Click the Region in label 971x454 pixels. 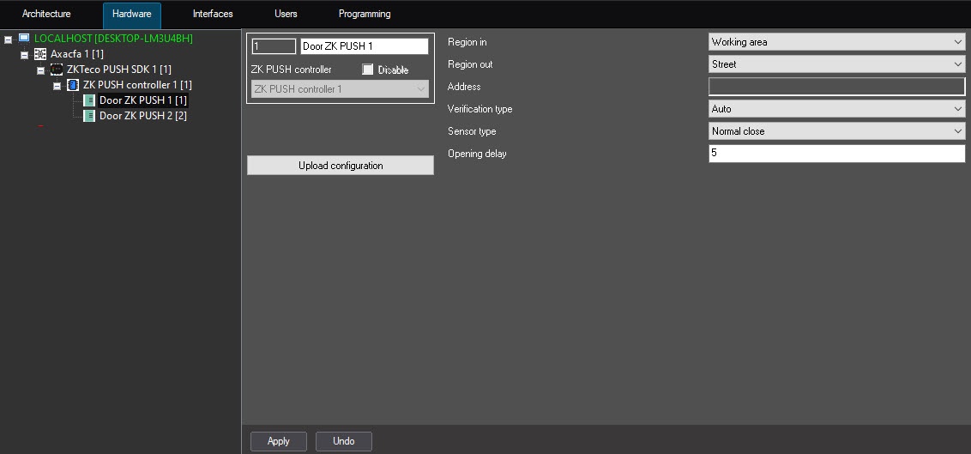pos(467,42)
